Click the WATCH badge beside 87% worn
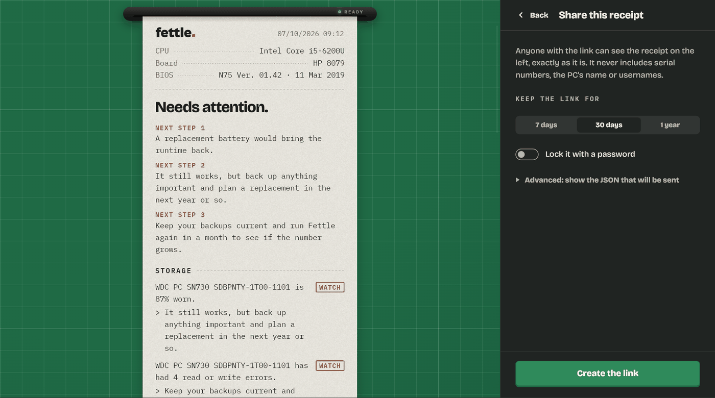Viewport: 715px width, 398px height. tap(330, 287)
